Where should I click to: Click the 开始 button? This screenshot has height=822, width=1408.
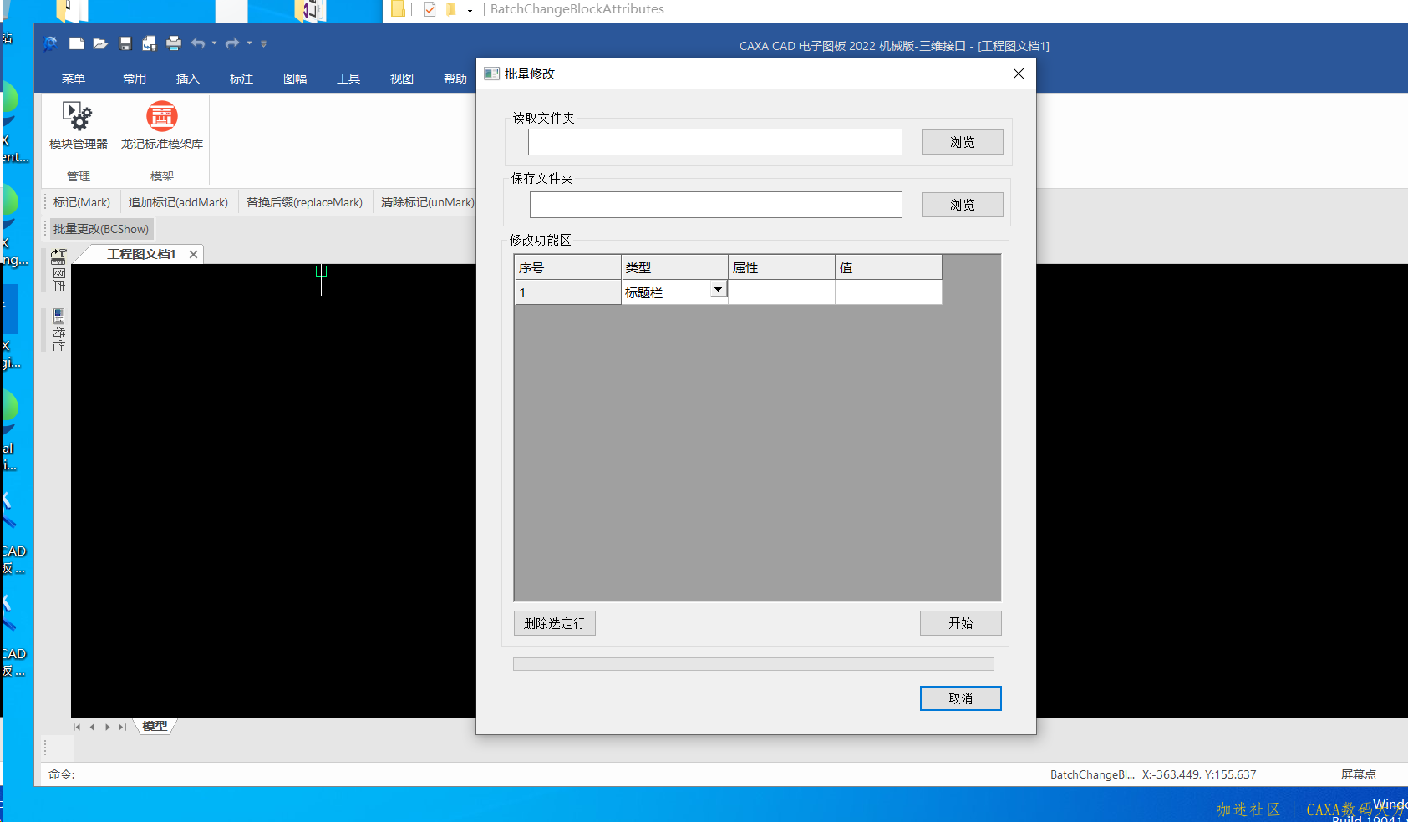pyautogui.click(x=961, y=623)
